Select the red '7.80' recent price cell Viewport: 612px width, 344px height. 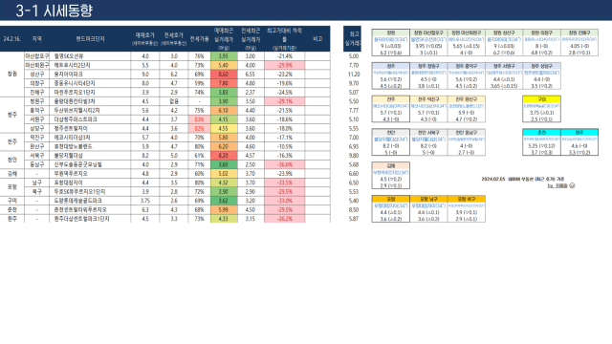coord(224,83)
